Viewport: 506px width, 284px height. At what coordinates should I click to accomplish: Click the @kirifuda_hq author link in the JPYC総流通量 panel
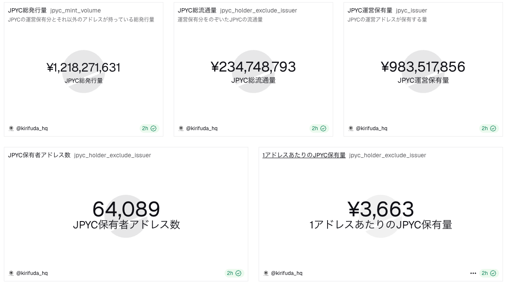202,128
